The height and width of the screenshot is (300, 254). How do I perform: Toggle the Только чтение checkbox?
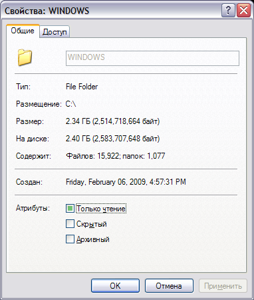(x=70, y=209)
